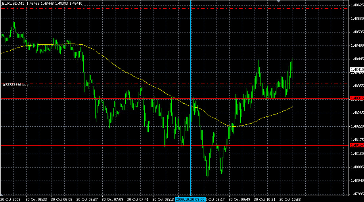The height and width of the screenshot is (202, 364).
Task: Click the red dash-dot line at chart top
Action: pos(119,8)
